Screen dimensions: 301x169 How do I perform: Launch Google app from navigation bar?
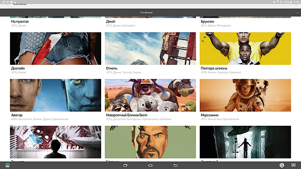tap(282, 165)
